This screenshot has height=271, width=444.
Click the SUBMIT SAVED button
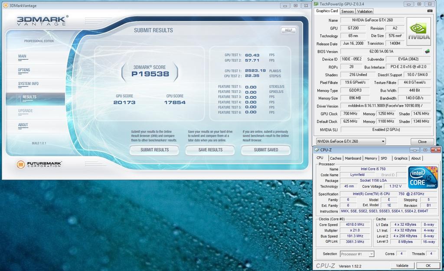coord(266,150)
